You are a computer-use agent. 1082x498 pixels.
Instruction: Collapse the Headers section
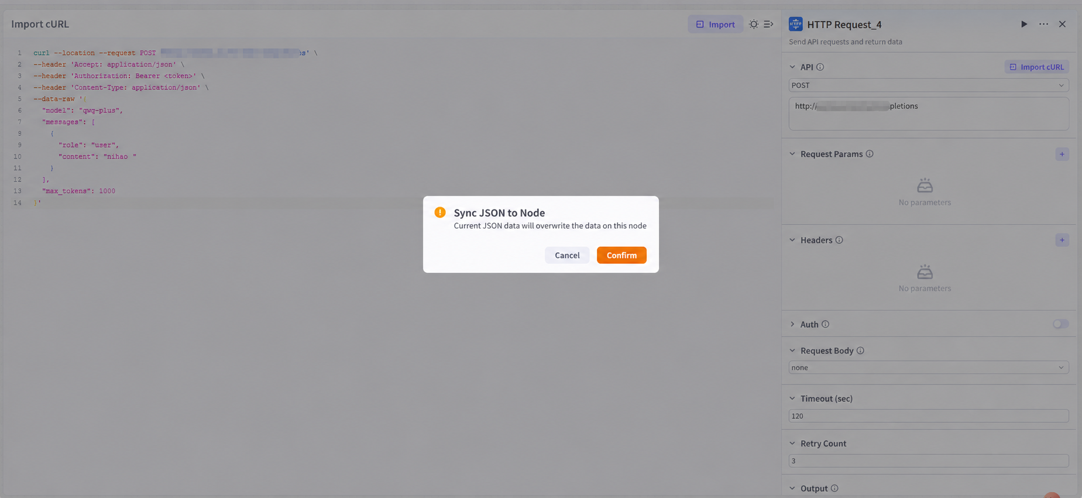coord(792,240)
